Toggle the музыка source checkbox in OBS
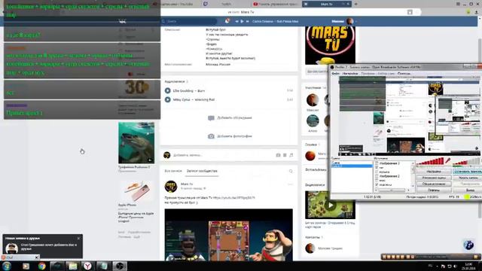 click(377, 172)
